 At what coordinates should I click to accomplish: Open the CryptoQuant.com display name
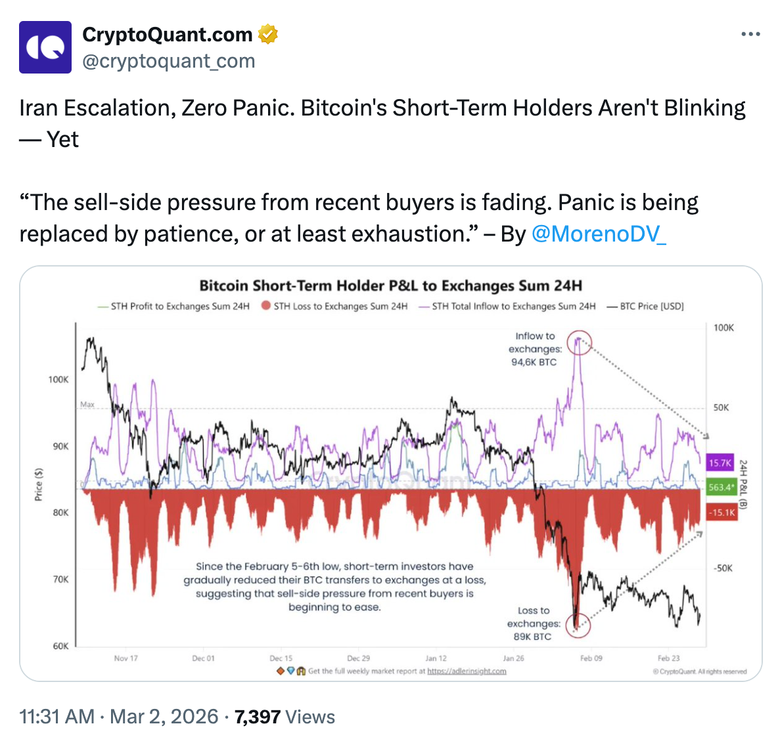[x=167, y=34]
